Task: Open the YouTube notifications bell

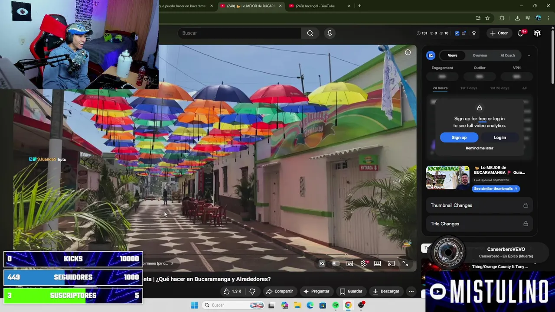Action: pos(521,33)
